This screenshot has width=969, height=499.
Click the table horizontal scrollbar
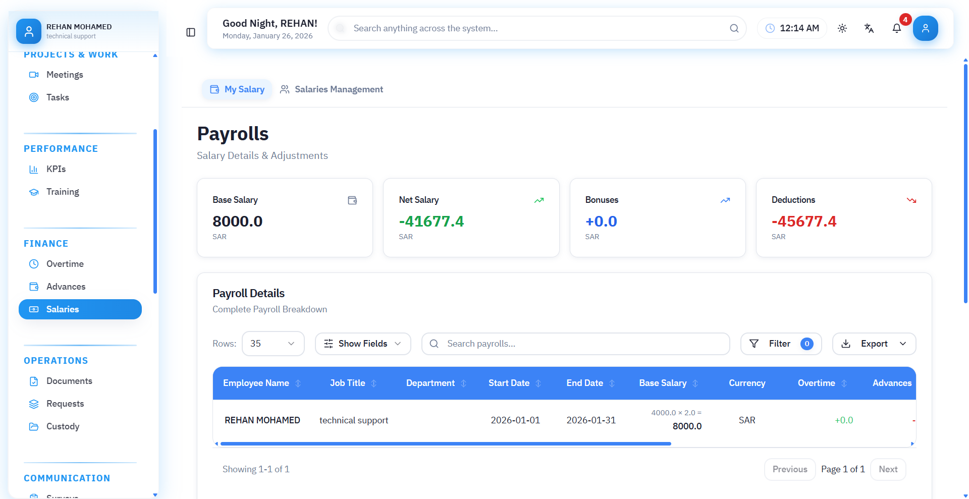446,444
